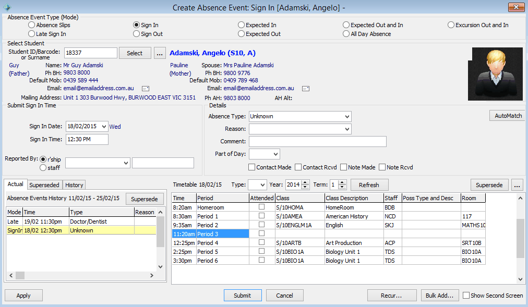The image size is (528, 307).
Task: Select the Absence Slips mode
Action: pyautogui.click(x=32, y=25)
